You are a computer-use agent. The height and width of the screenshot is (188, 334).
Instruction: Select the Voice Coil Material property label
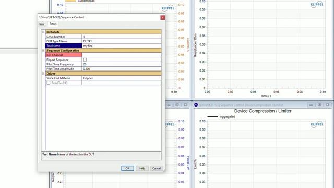pos(64,78)
